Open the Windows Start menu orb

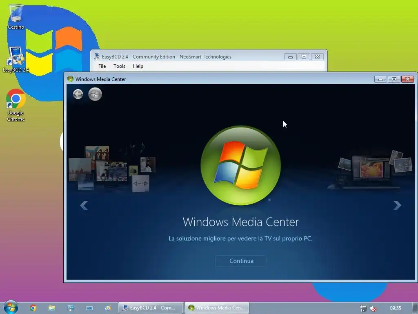[11, 307]
